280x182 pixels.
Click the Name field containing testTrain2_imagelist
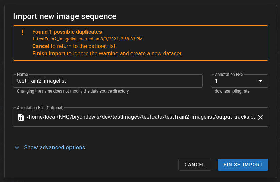[x=108, y=81]
